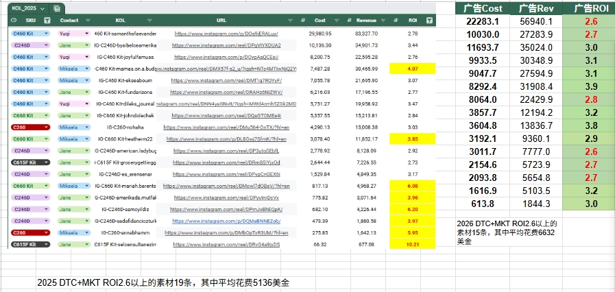Image resolution: width=615 pixels, height=292 pixels.
Task: Select revenue cell 677.08
Action: 367,244
